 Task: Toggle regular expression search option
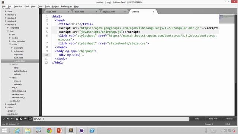(4, 119)
